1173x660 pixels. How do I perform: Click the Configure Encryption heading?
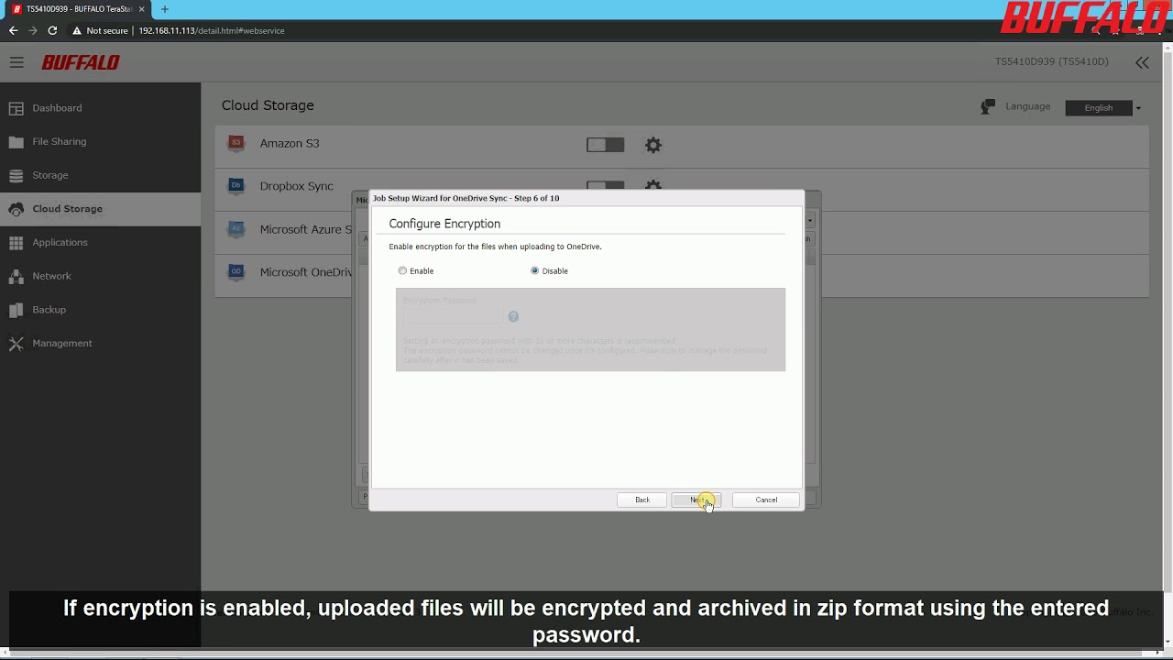[x=444, y=224]
